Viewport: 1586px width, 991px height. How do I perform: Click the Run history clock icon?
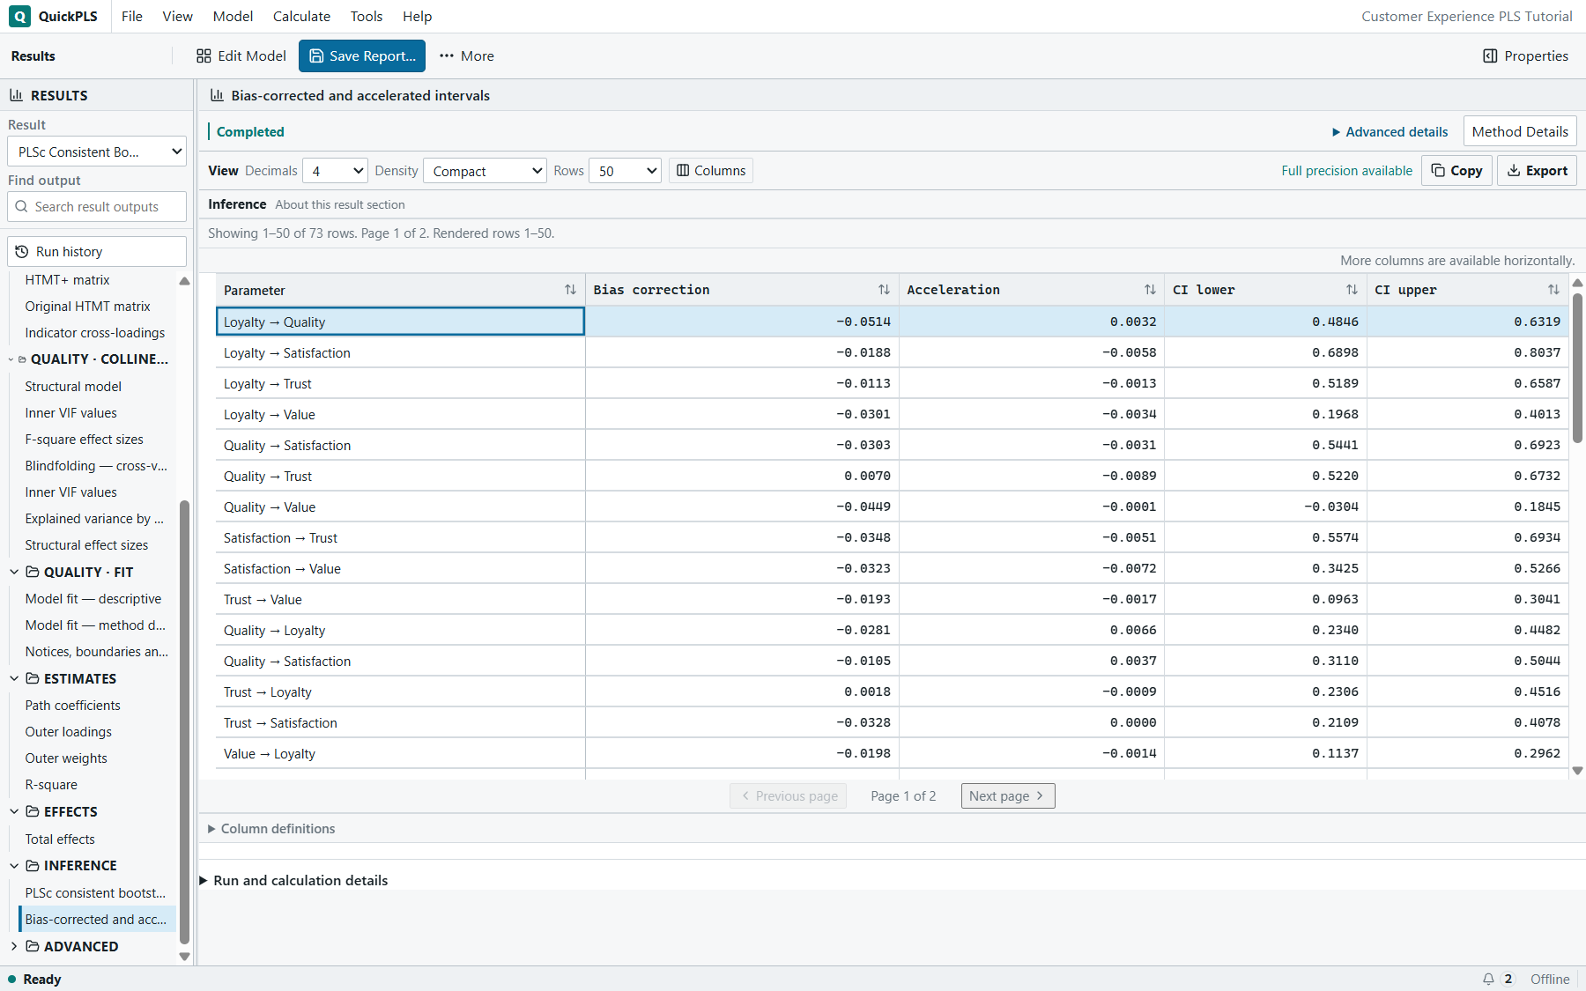click(22, 252)
